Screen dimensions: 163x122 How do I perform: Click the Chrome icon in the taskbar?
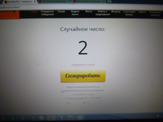coord(52,118)
